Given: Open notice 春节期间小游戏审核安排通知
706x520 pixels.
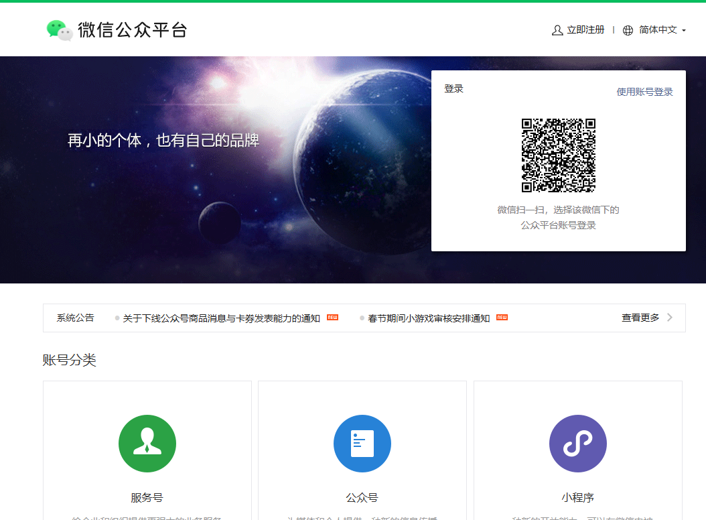Looking at the screenshot, I should 429,318.
